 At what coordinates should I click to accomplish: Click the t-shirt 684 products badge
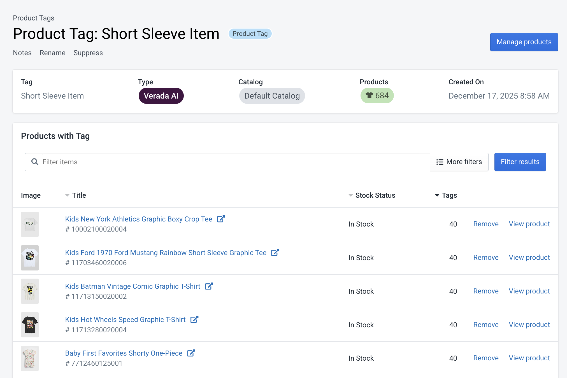click(x=377, y=96)
